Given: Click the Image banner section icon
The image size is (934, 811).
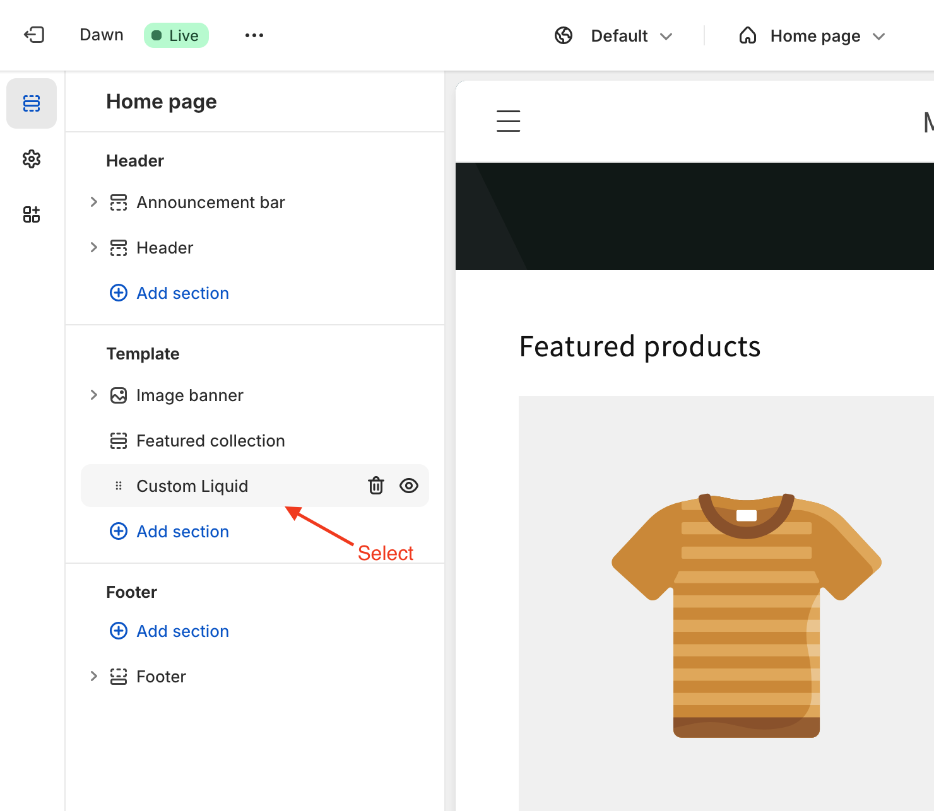Looking at the screenshot, I should pos(119,395).
